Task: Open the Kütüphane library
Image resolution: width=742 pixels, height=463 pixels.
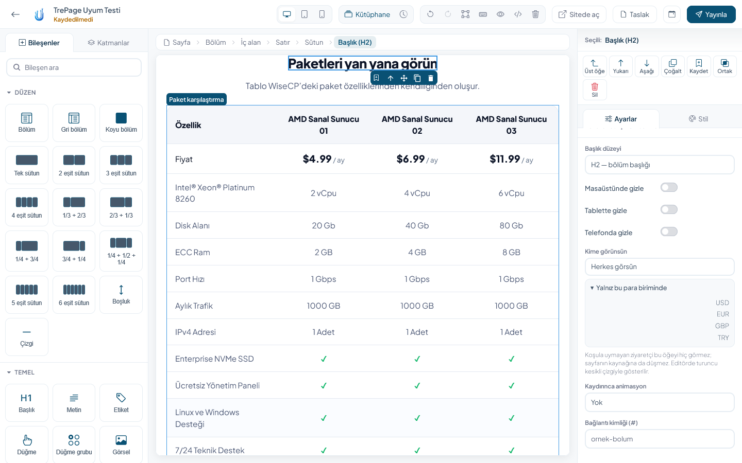Action: (x=367, y=14)
